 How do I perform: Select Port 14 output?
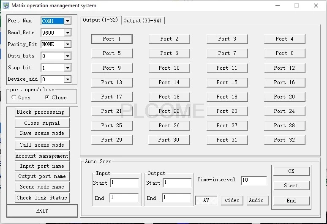coord(169,82)
